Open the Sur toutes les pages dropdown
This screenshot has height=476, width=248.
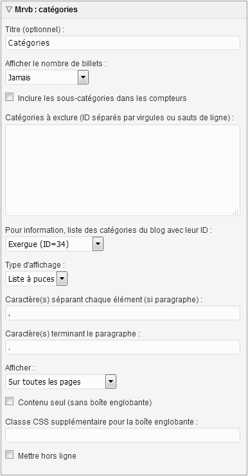(60, 381)
